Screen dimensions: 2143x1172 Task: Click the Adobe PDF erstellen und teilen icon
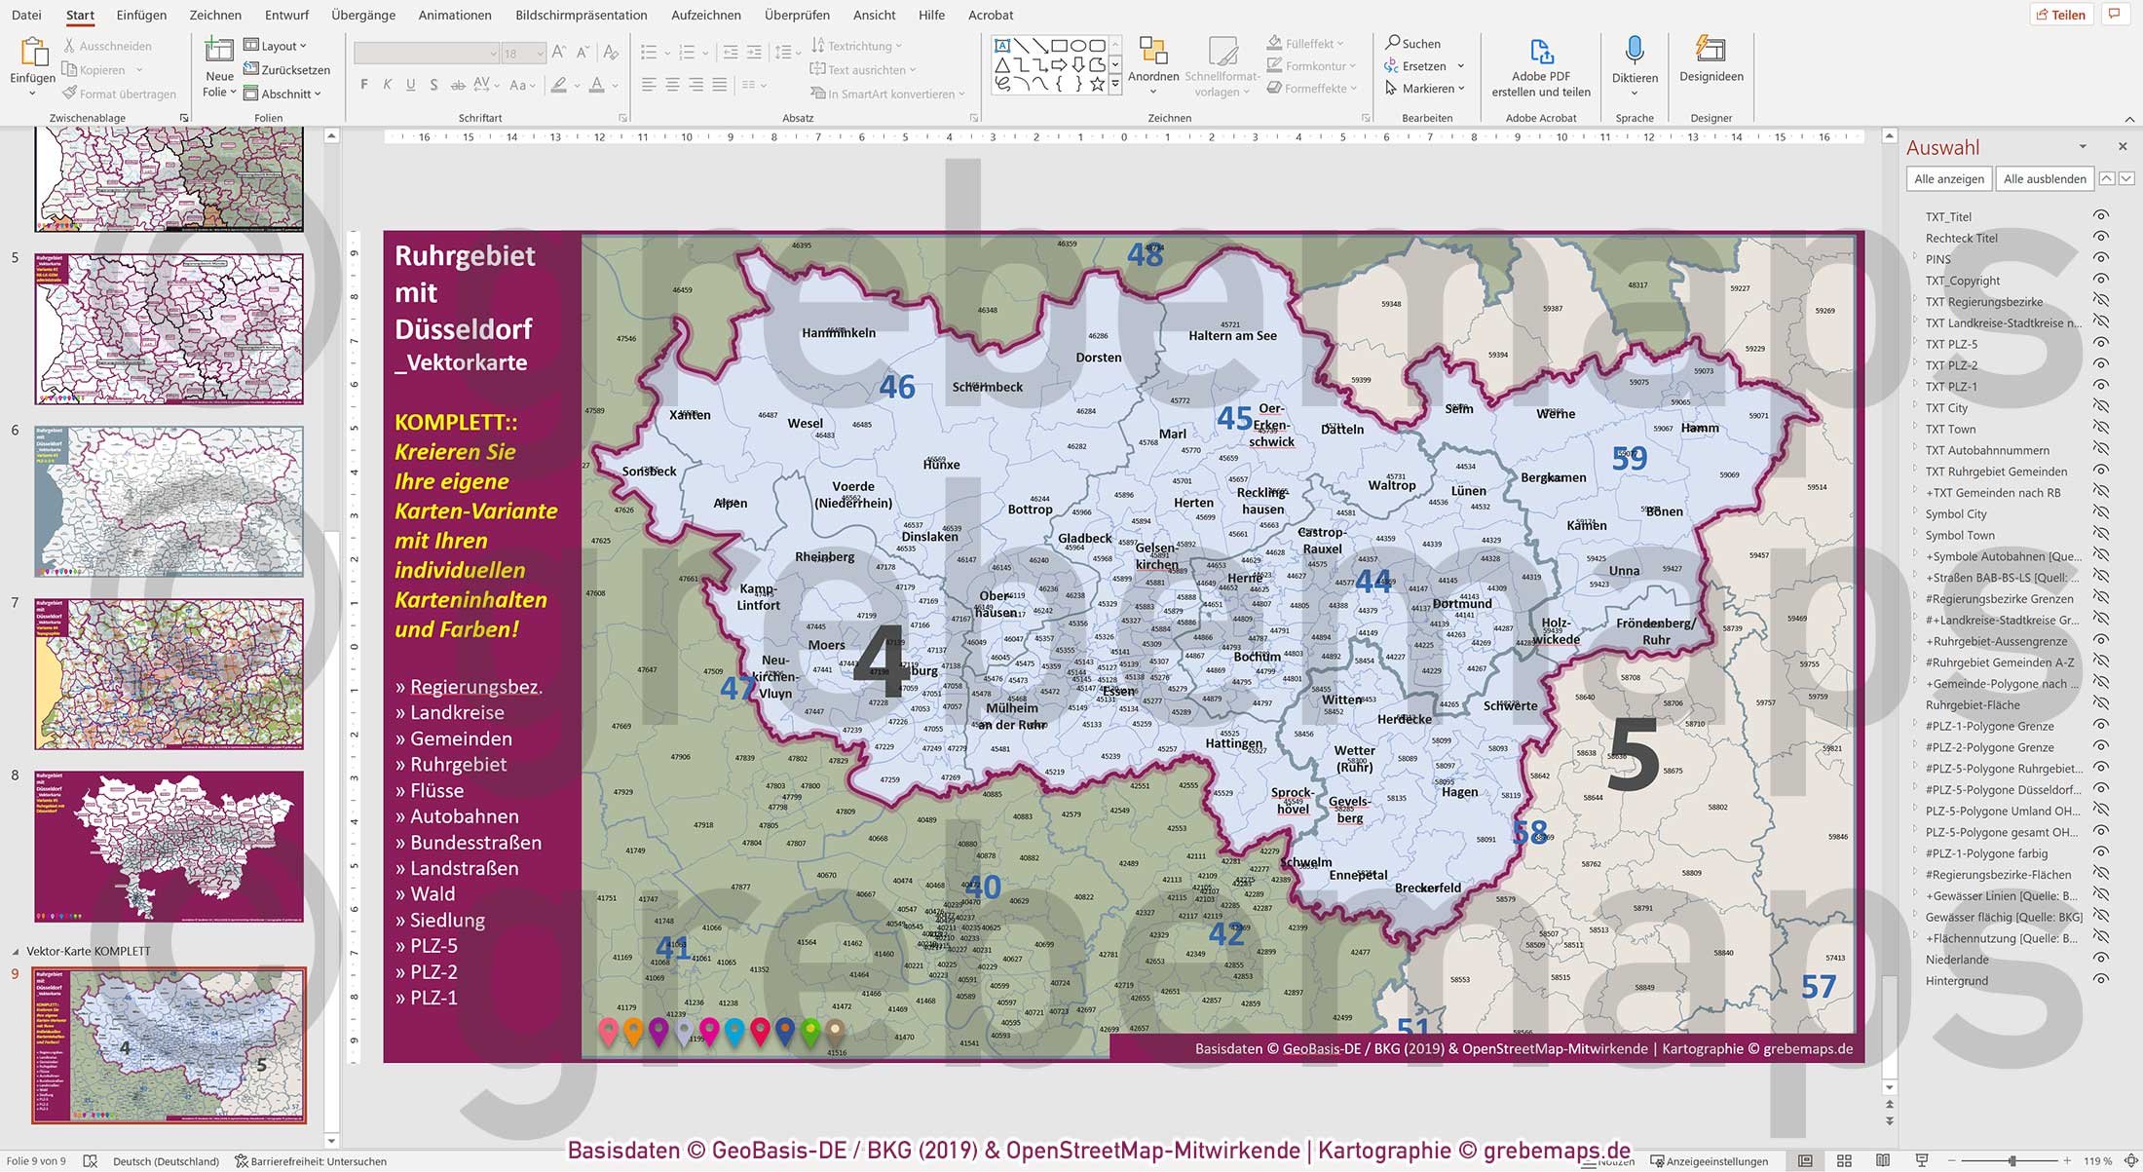1540,51
